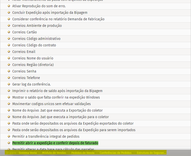Open Nome do Arquivo .bat Exportação do coletor

click(x=57, y=110)
